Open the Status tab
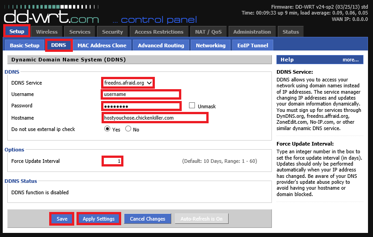 [291, 32]
